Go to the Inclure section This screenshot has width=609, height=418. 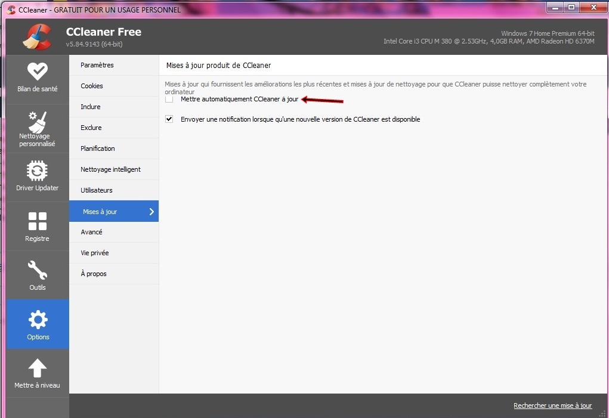114,107
